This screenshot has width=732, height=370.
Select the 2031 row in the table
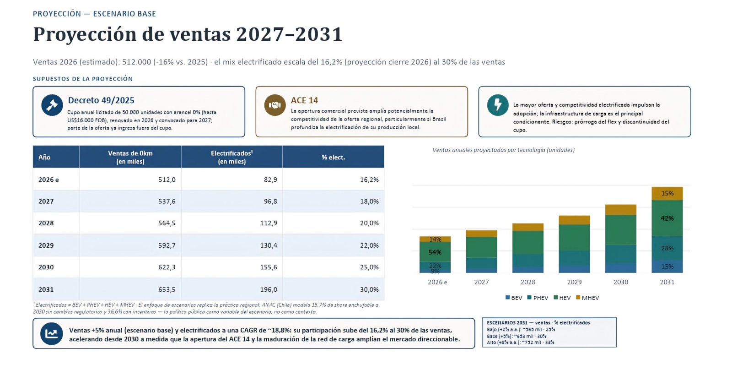tap(209, 289)
